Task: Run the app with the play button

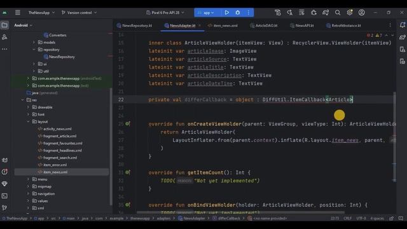Action: point(226,13)
